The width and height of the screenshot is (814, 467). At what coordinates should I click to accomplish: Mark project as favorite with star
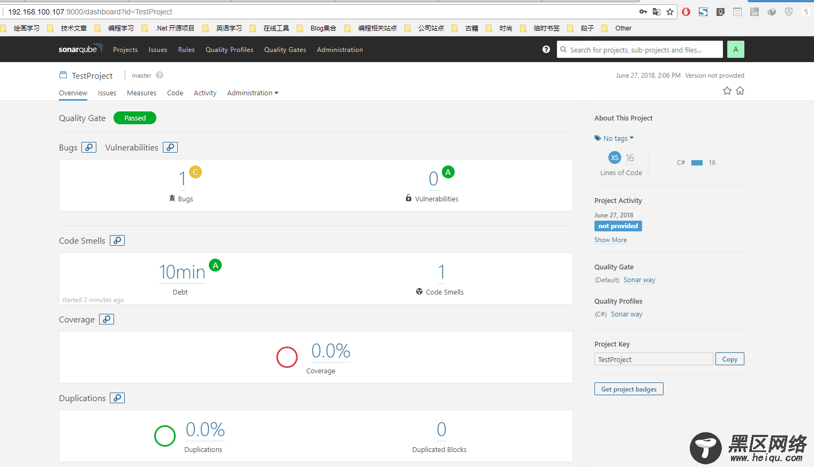pos(727,91)
